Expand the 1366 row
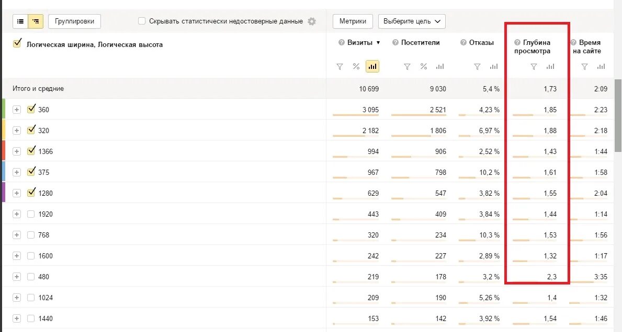 (x=17, y=151)
